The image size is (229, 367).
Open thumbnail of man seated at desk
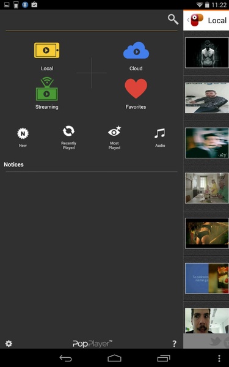tap(207, 98)
